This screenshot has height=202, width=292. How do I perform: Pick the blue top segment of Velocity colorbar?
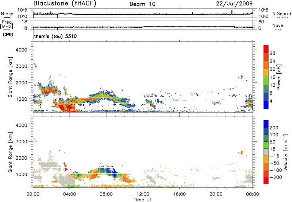[266, 124]
